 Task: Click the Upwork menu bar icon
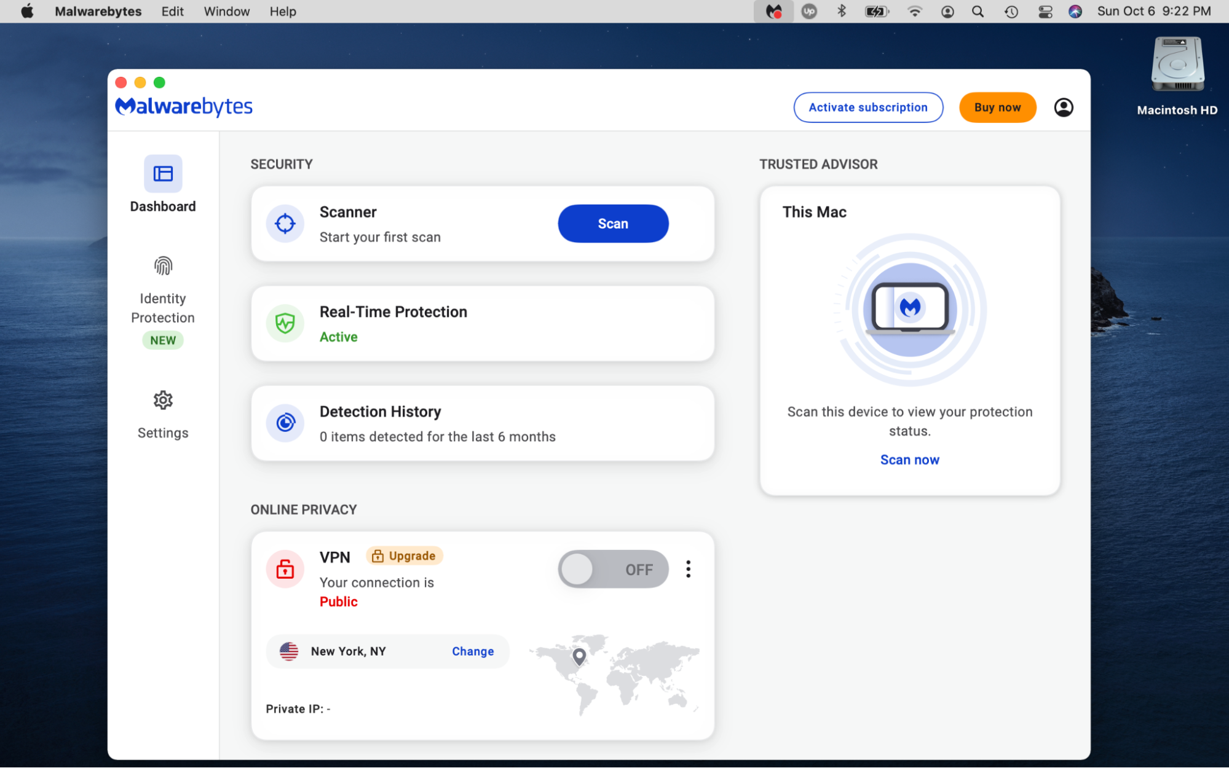click(x=809, y=11)
